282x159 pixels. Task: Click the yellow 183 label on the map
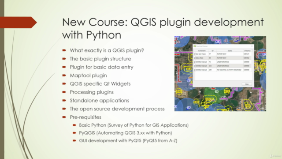click(196, 102)
